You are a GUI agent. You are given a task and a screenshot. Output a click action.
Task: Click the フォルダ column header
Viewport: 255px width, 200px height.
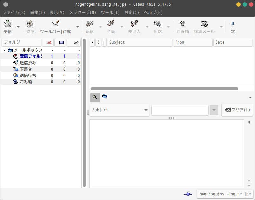pyautogui.click(x=22, y=42)
